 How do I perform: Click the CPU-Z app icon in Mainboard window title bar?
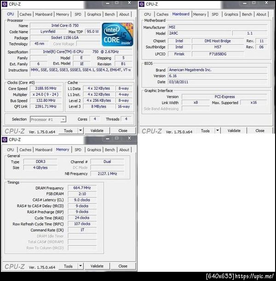[142, 4]
